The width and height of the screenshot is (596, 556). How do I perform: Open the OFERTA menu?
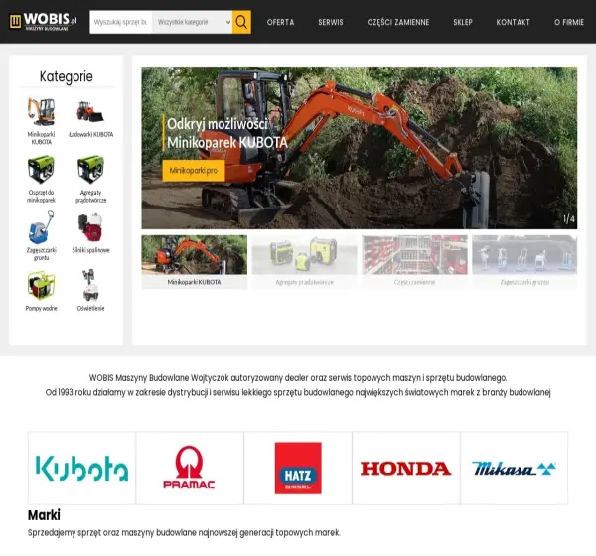coord(280,22)
